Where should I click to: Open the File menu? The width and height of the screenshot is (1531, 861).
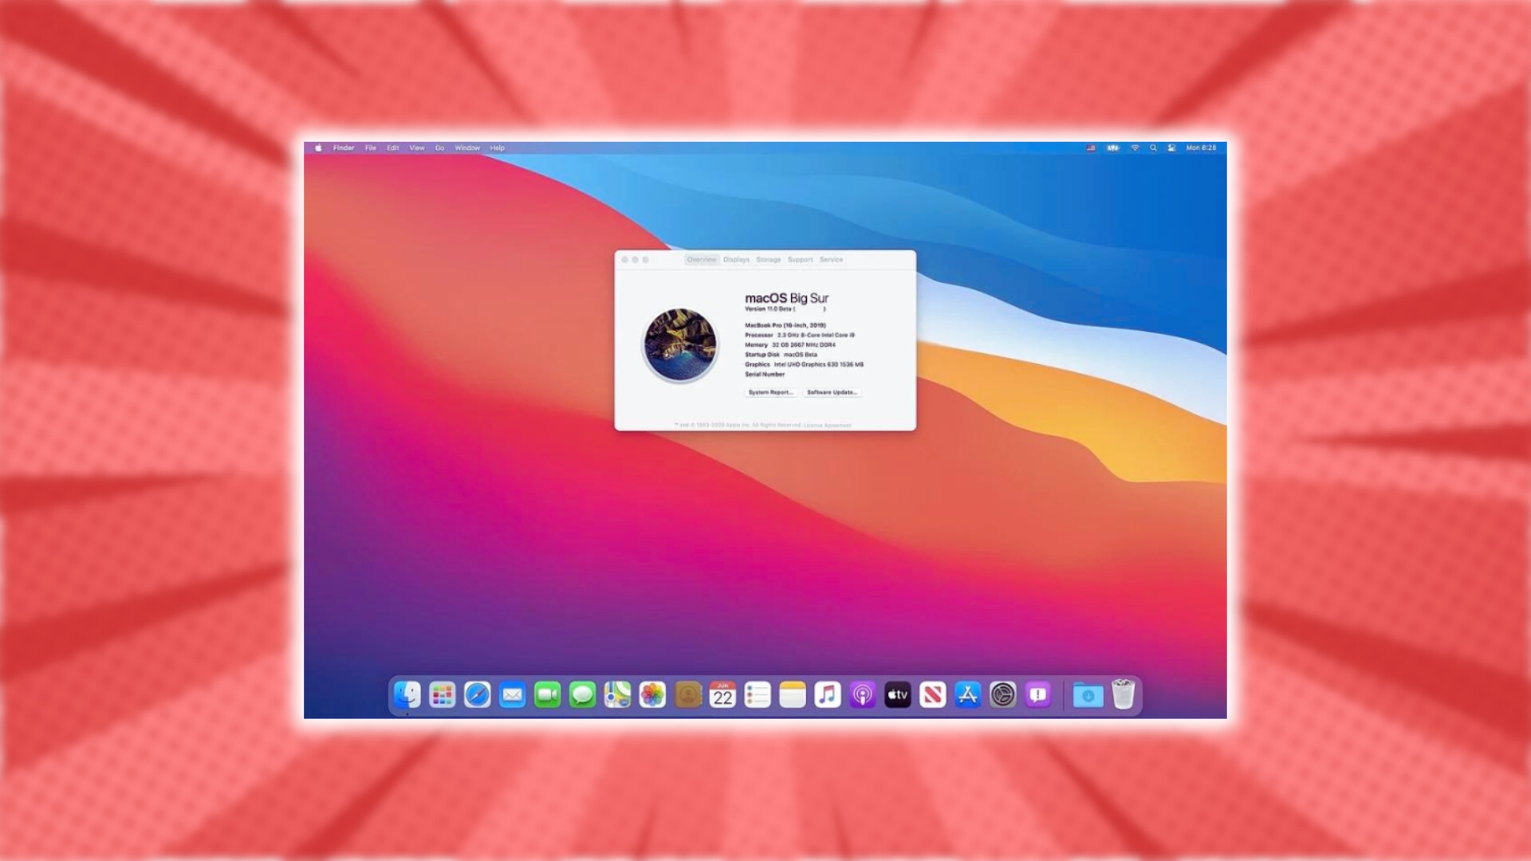click(371, 147)
